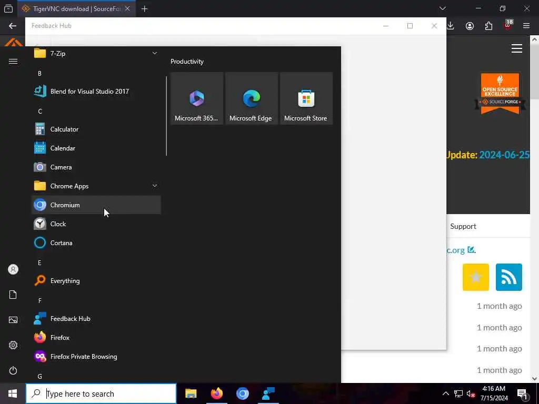Show hidden system tray icons
The image size is (539, 404).
(445, 393)
